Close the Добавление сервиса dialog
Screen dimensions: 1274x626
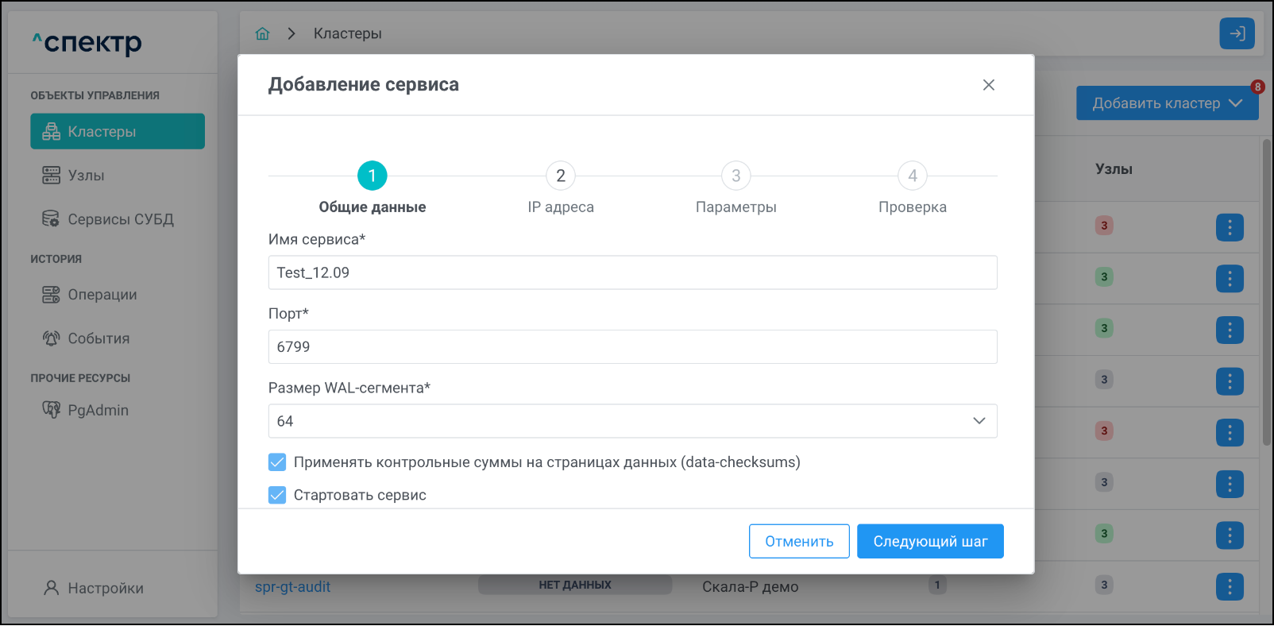pyautogui.click(x=988, y=85)
